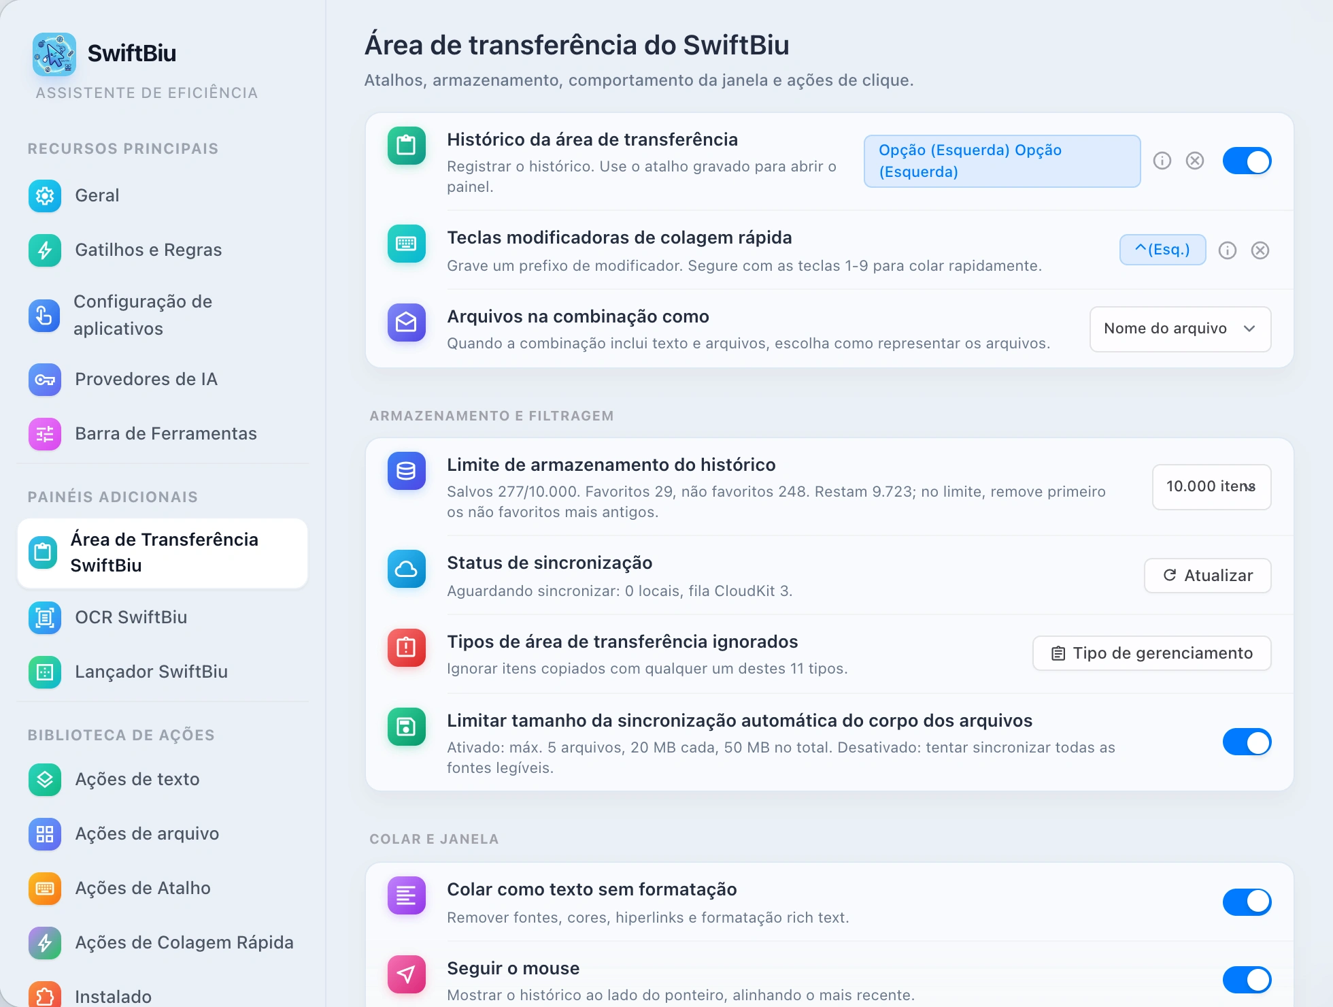Click the keyboard icon for Teclas modificadoras
The image size is (1333, 1007).
click(x=407, y=244)
